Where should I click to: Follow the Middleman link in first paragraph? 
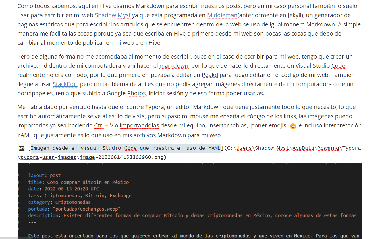[222, 15]
